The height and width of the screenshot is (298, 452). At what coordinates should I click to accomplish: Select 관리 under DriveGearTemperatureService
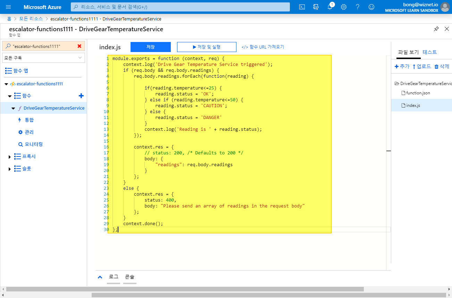[x=30, y=132]
